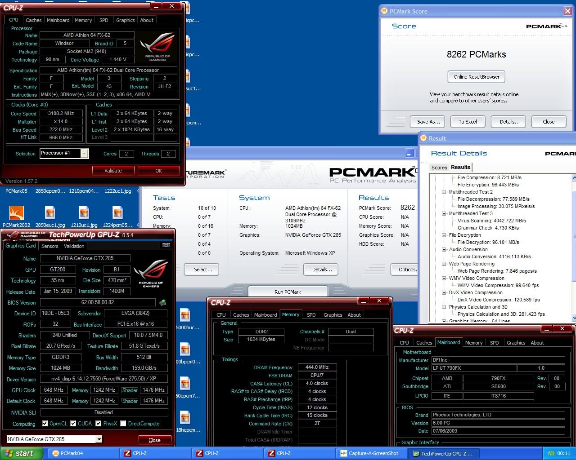Click the Driver Version field in GPU-Z
This screenshot has width=576, height=460.
pos(103,379)
